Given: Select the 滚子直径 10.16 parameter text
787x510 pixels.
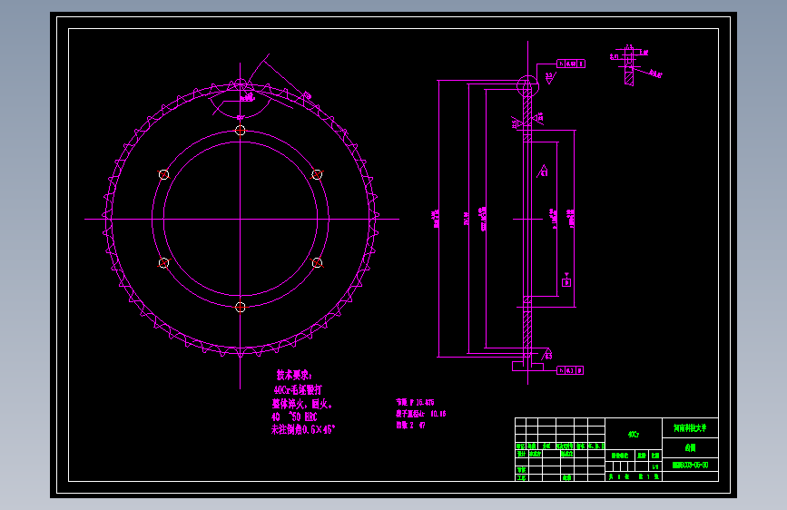Looking at the screenshot, I should click(420, 414).
